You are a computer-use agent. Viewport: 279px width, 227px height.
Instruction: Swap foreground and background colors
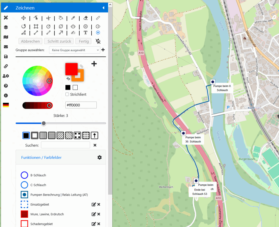tap(68, 79)
